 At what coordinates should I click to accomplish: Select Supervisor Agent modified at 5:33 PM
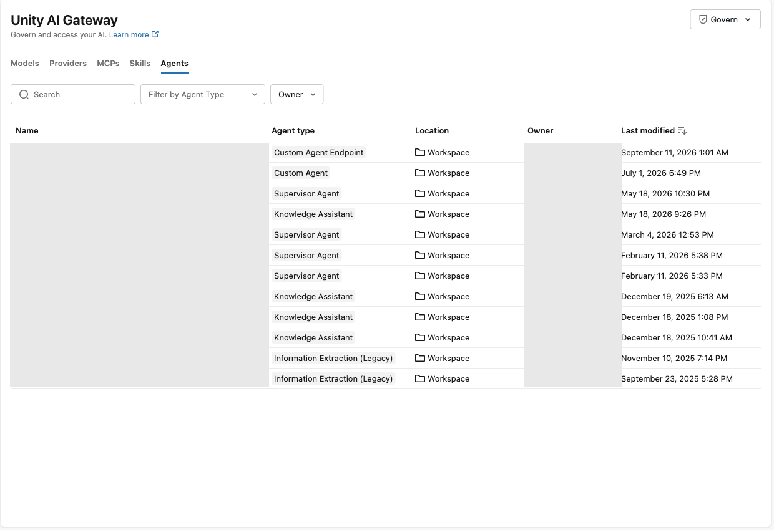tap(385, 276)
